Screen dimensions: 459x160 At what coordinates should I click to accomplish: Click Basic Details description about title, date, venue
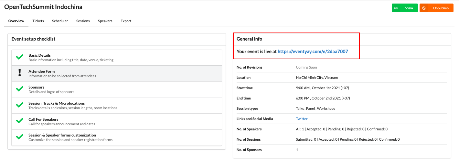click(71, 60)
